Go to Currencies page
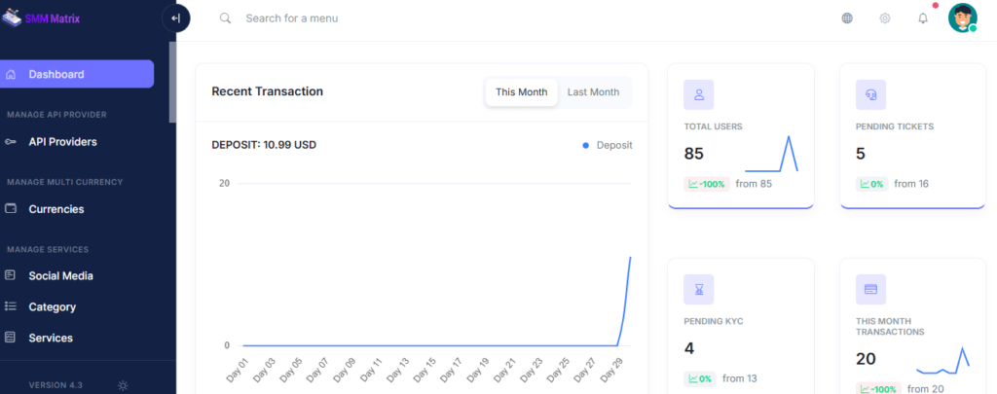 [55, 209]
